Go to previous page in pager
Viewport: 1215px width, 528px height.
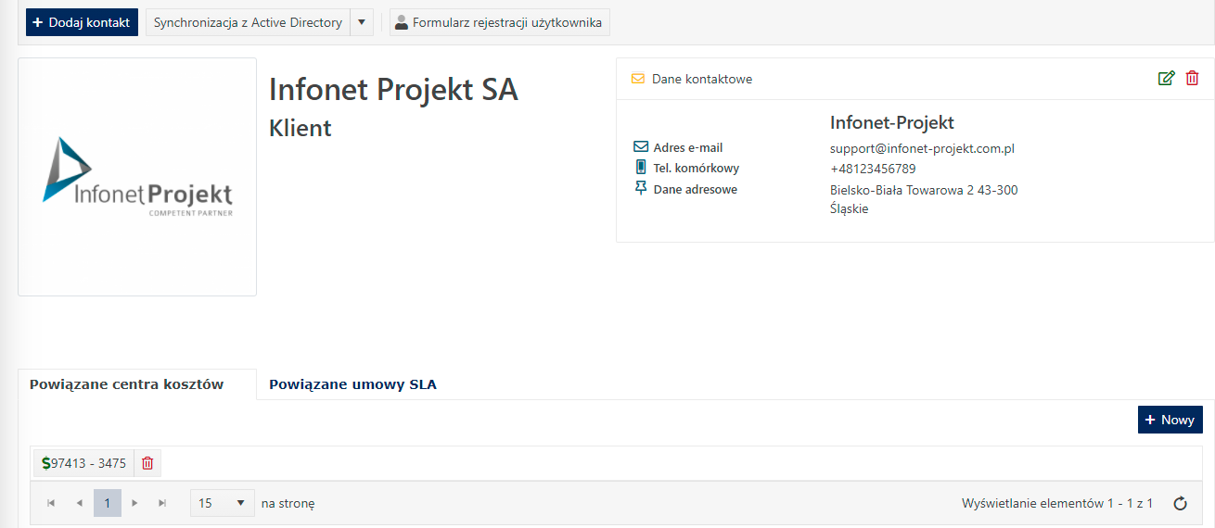[79, 503]
